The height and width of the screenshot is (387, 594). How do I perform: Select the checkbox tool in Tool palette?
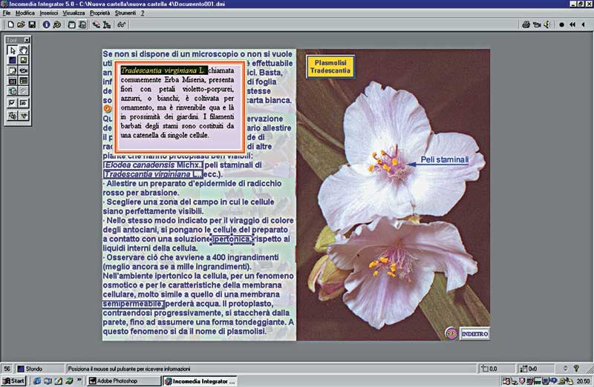(x=13, y=102)
